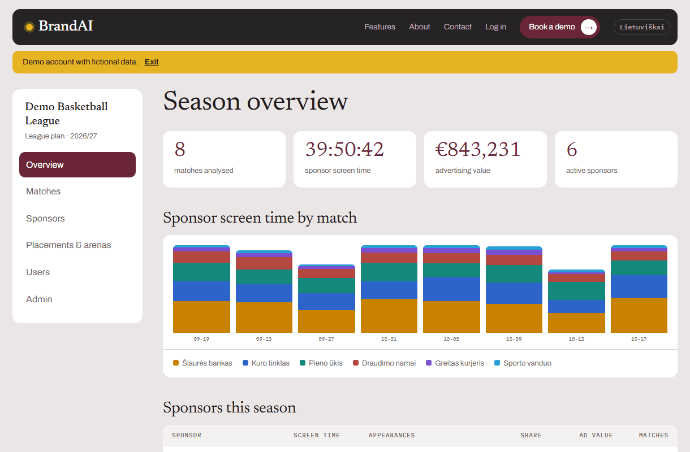The width and height of the screenshot is (690, 452).
Task: Click the SCREEN TIME column header
Action: 317,435
